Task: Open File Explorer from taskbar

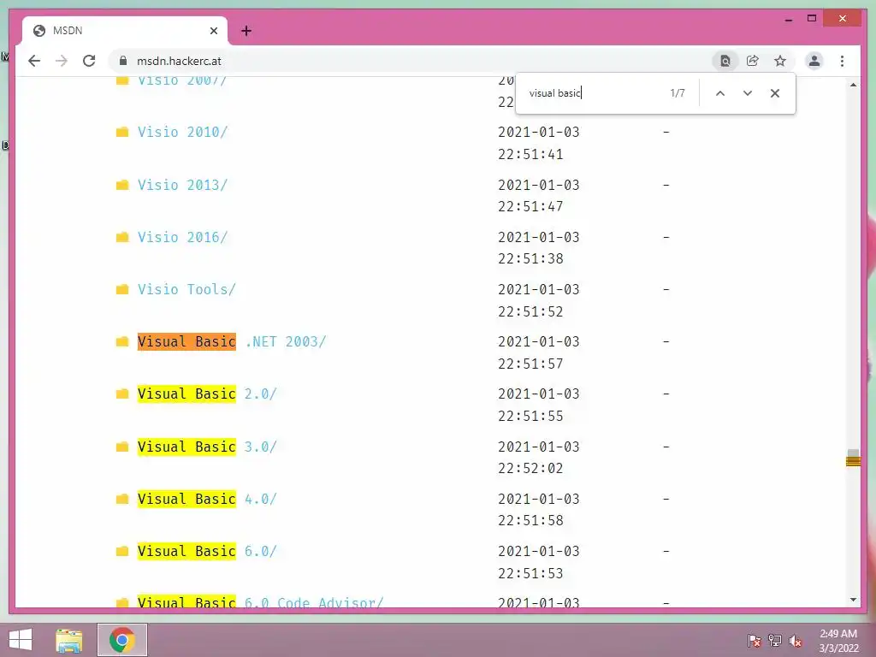Action: [69, 640]
